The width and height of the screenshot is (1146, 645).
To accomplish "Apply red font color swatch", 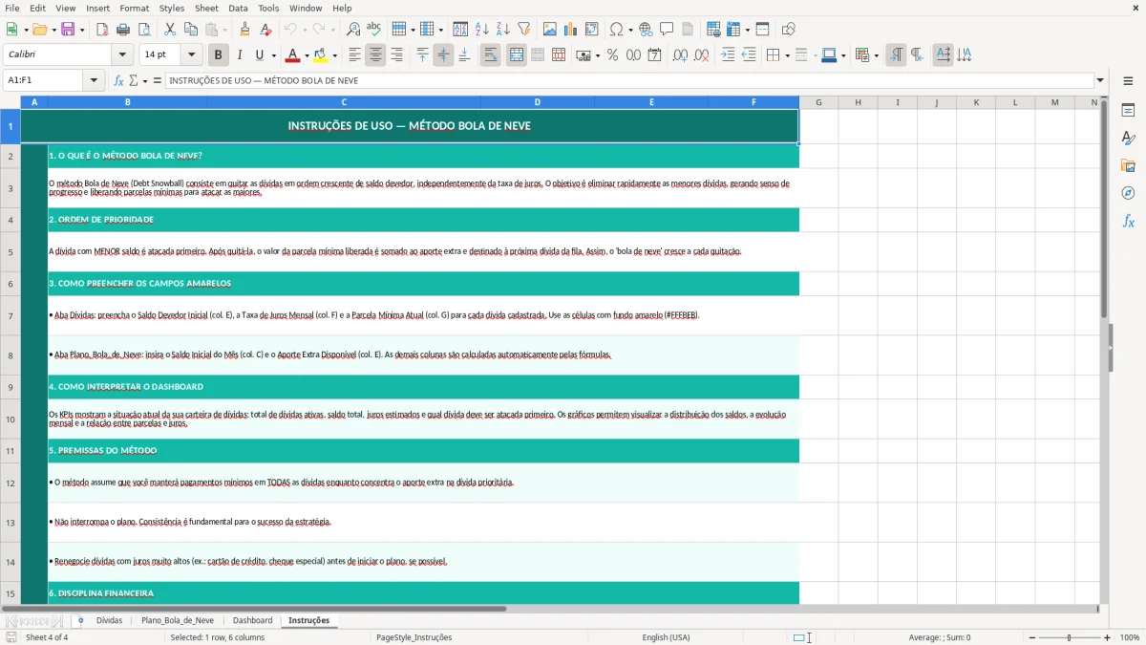I will (x=292, y=55).
